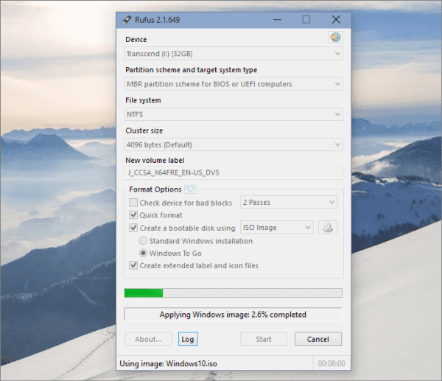Viewport: 442px width, 381px height.
Task: Click the 00:08:00 elapsed timer
Action: pos(331,363)
